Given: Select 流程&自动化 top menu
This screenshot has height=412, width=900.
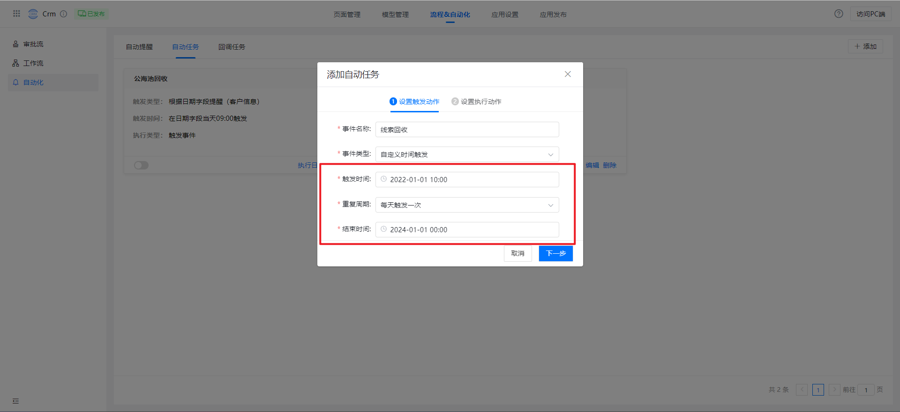Looking at the screenshot, I should (x=450, y=15).
